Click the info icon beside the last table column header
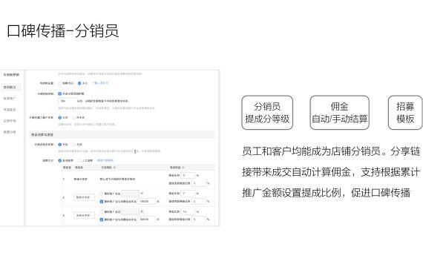The height and width of the screenshot is (267, 423). pyautogui.click(x=183, y=168)
